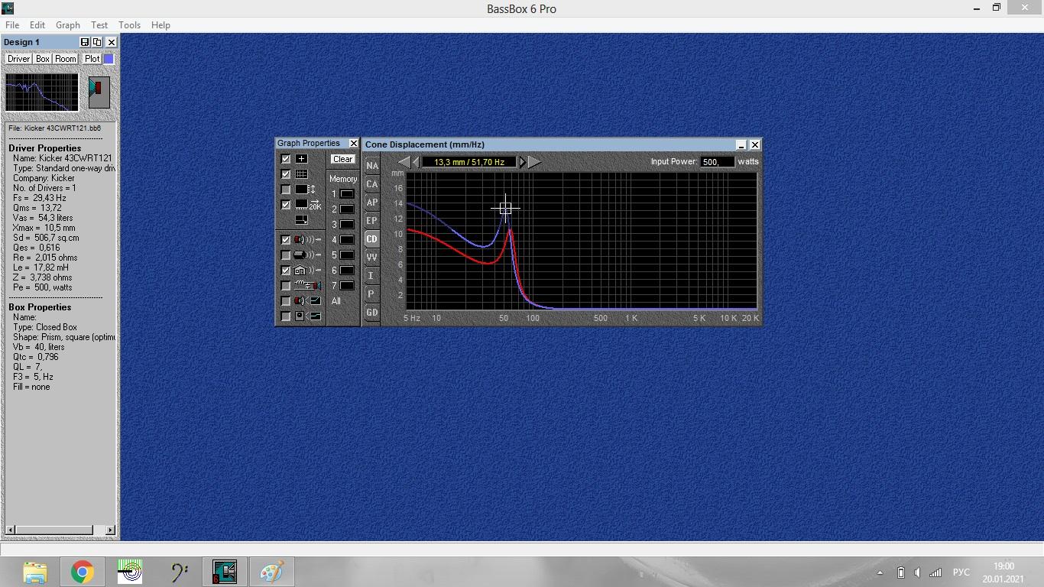1044x587 pixels.
Task: Switch to the AP graph button
Action: click(x=371, y=203)
